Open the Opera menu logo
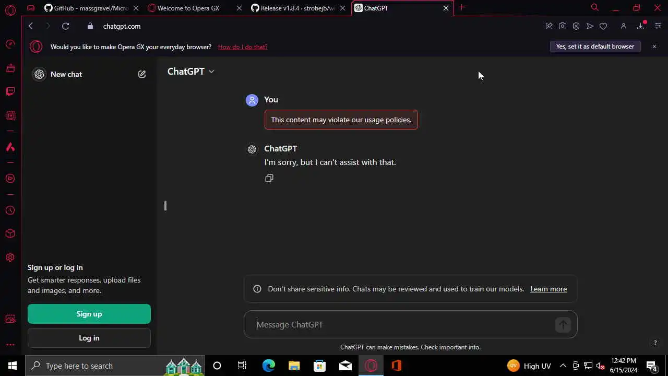The width and height of the screenshot is (668, 376). click(x=10, y=10)
